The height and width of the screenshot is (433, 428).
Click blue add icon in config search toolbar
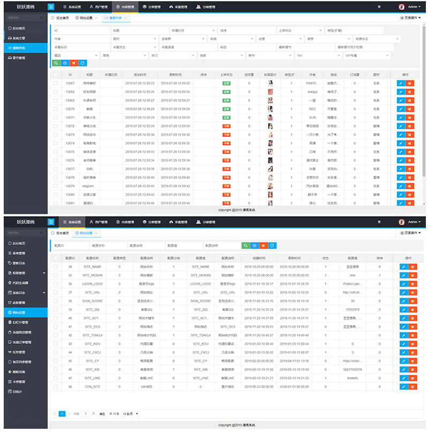tap(254, 245)
